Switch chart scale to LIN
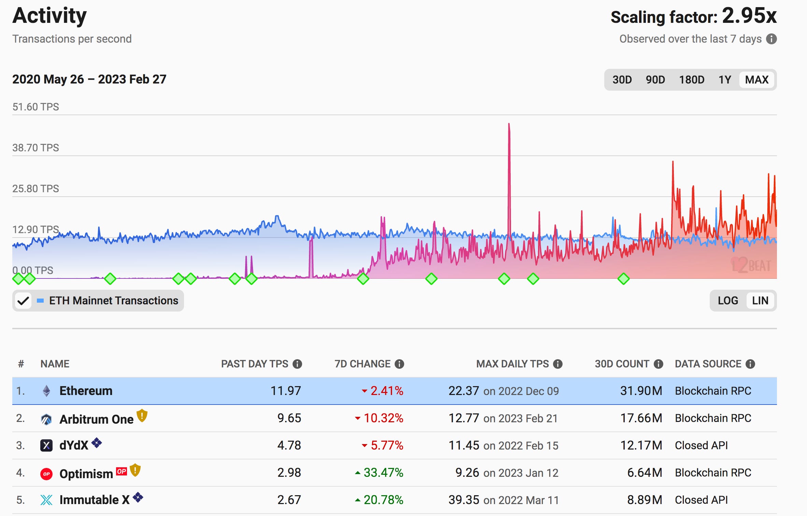 [x=760, y=301]
